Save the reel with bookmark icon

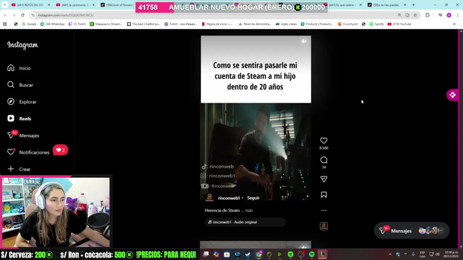[324, 195]
